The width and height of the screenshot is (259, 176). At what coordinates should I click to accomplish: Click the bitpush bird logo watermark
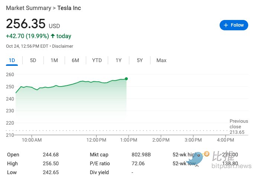point(194,158)
